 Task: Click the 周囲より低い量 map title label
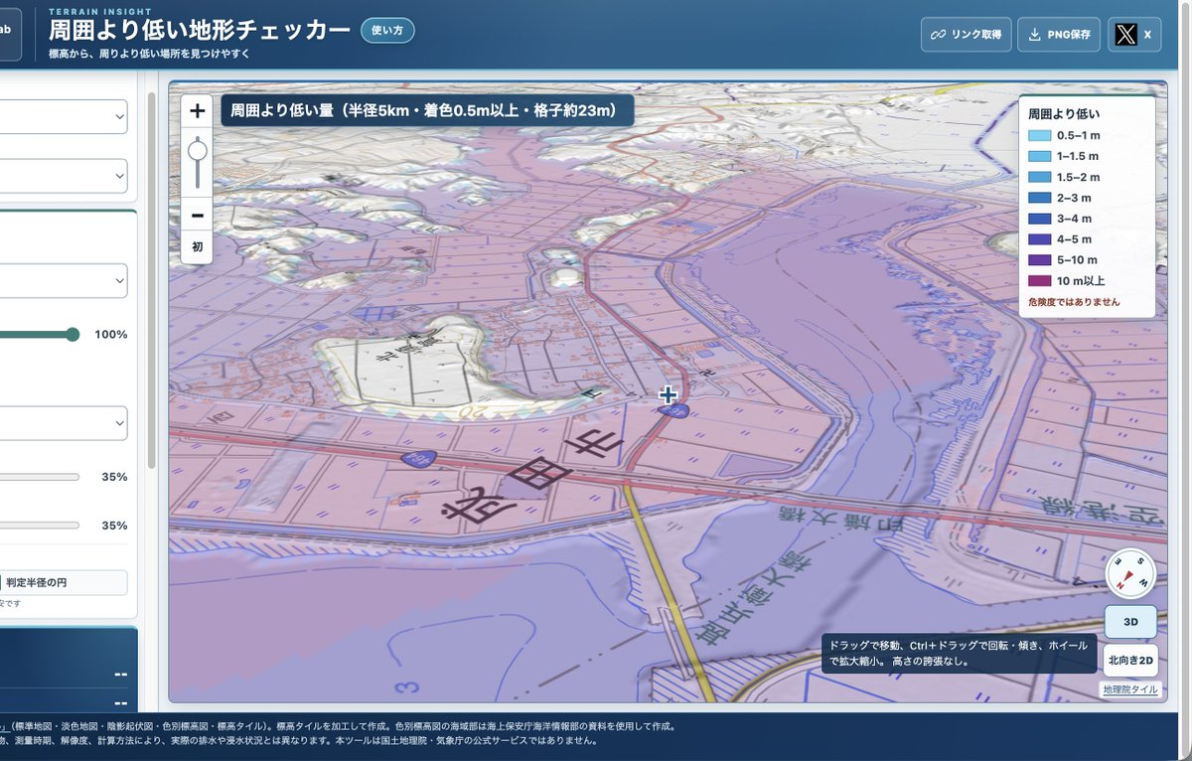click(x=427, y=110)
